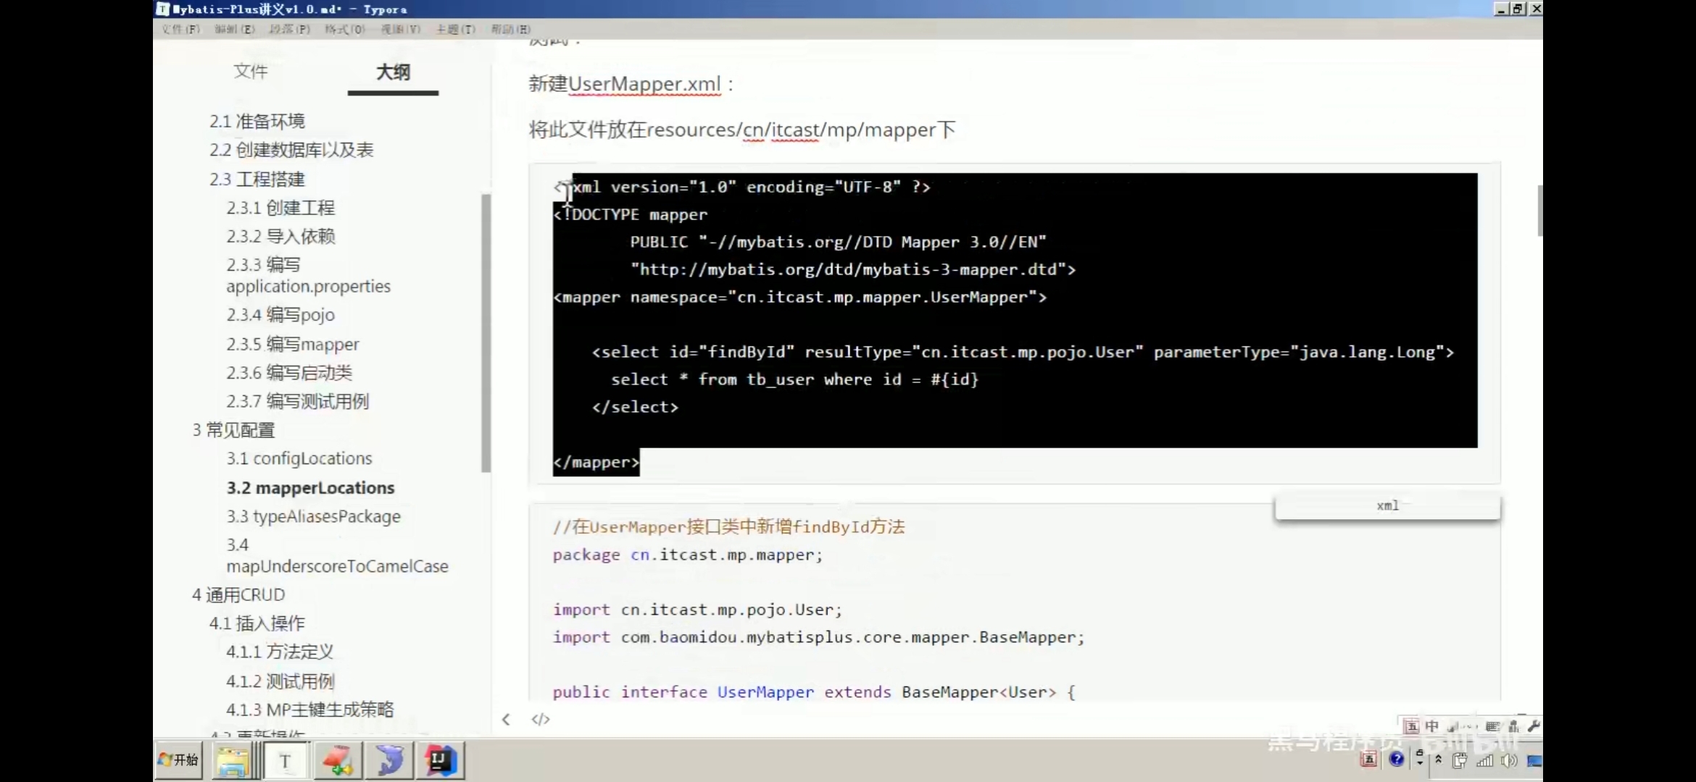Go to 4.1 插入操作 outline heading

pos(257,623)
